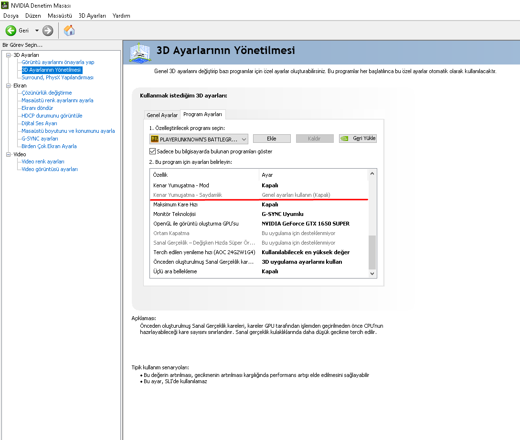Click the Geri Yükle button
Image resolution: width=520 pixels, height=440 pixels.
pyautogui.click(x=358, y=139)
